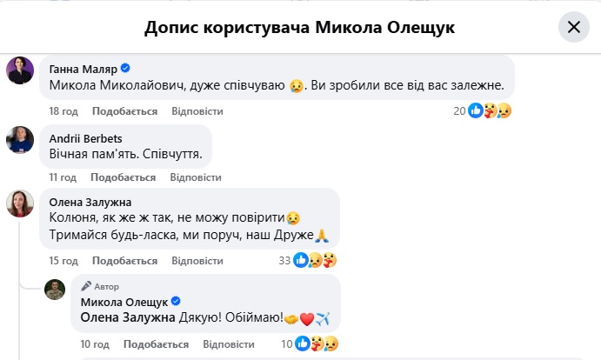
Task: Like Олена Залужна's comment
Action: point(124,261)
